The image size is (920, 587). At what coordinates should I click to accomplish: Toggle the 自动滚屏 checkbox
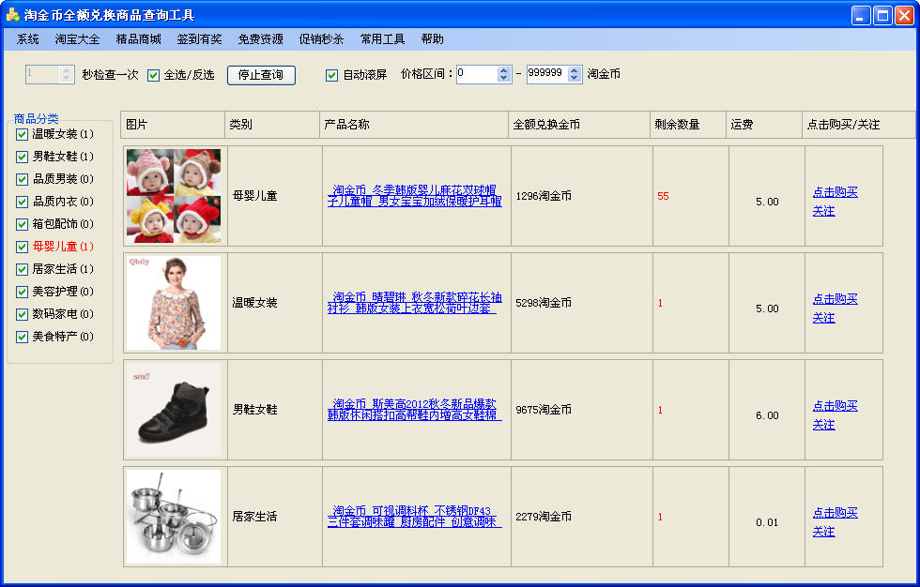331,75
